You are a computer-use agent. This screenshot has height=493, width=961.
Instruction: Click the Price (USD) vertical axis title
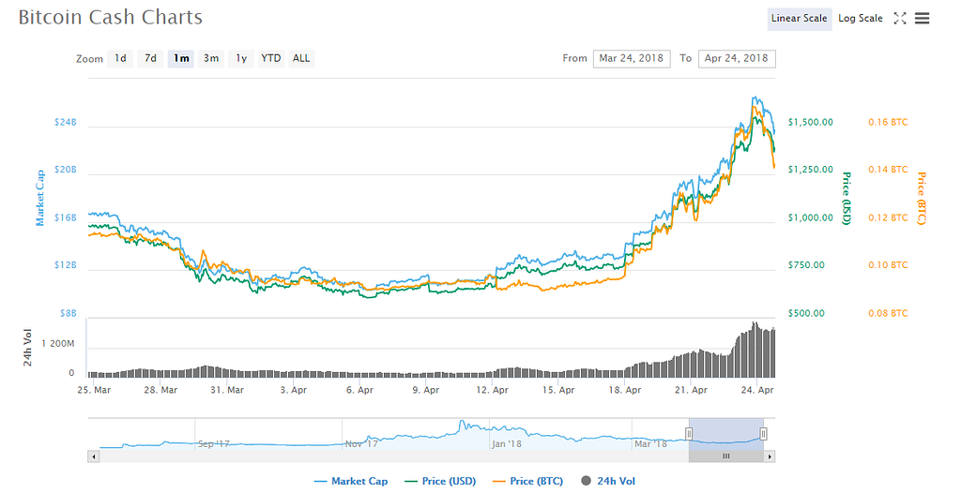[847, 199]
